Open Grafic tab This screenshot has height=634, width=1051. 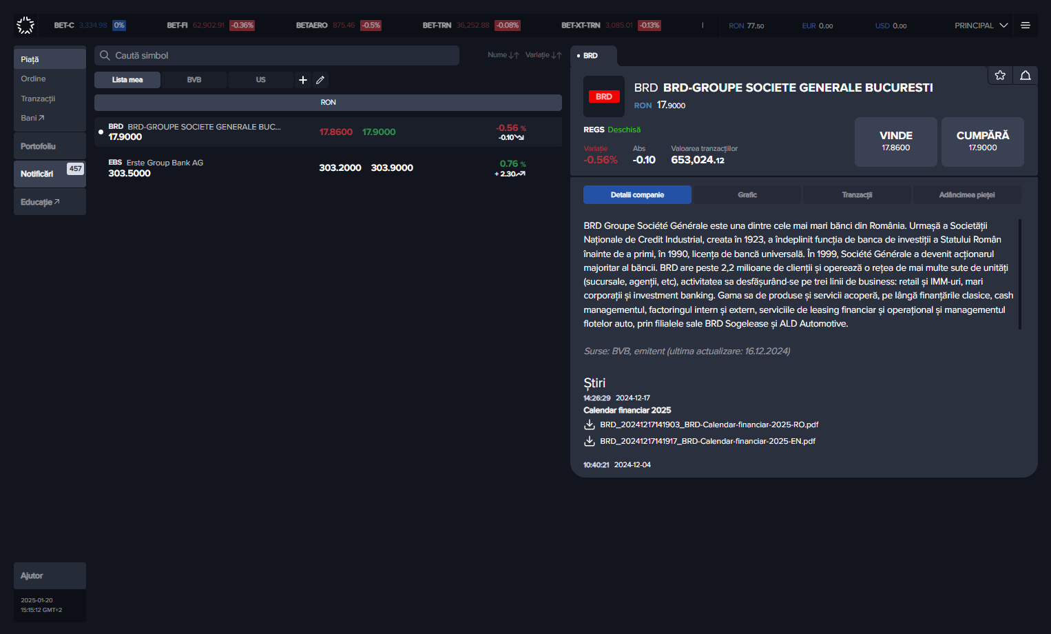point(747,195)
